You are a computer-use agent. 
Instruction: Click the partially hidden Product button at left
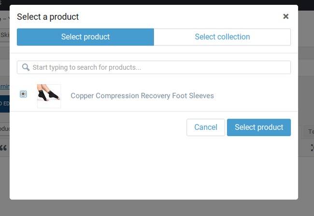click(4, 129)
